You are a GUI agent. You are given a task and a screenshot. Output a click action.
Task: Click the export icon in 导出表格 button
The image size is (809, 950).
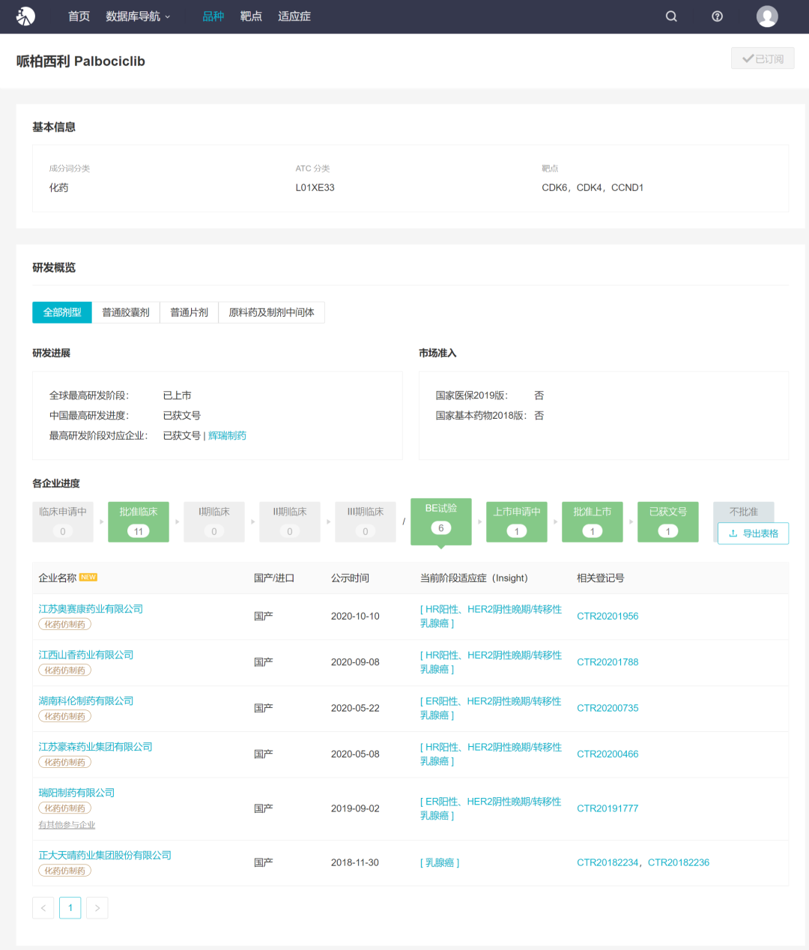pyautogui.click(x=733, y=533)
